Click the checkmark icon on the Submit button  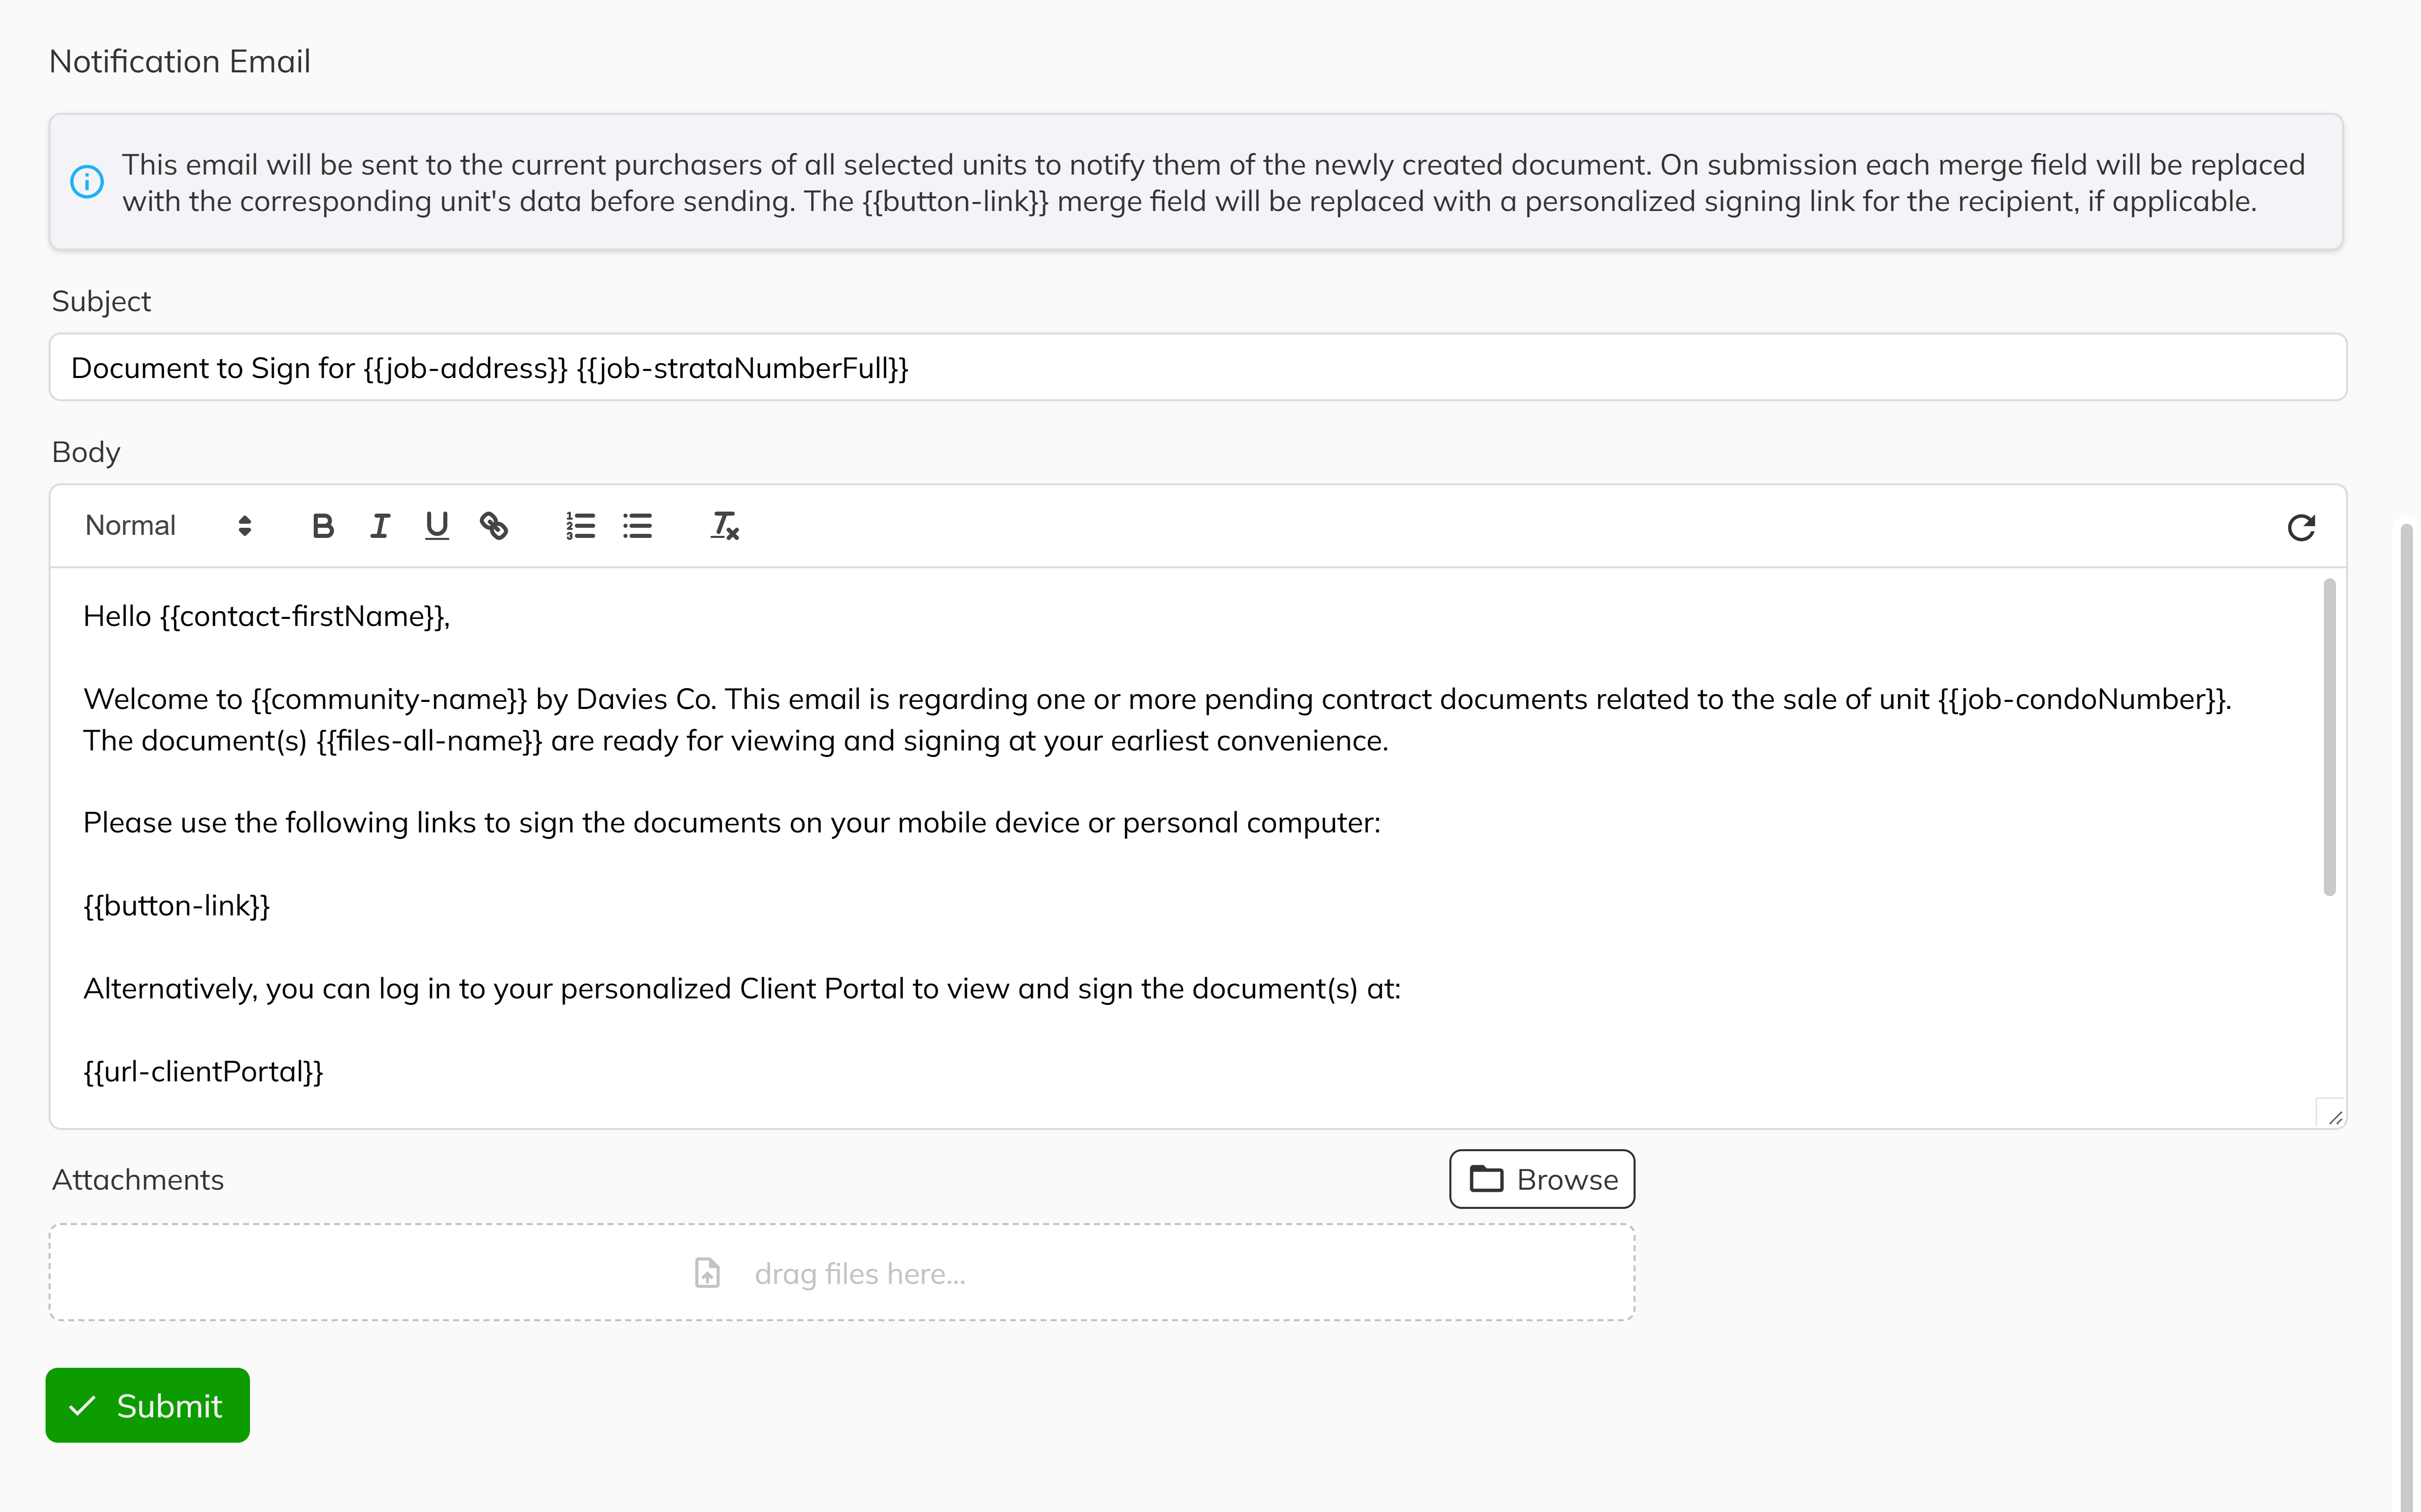[x=84, y=1405]
